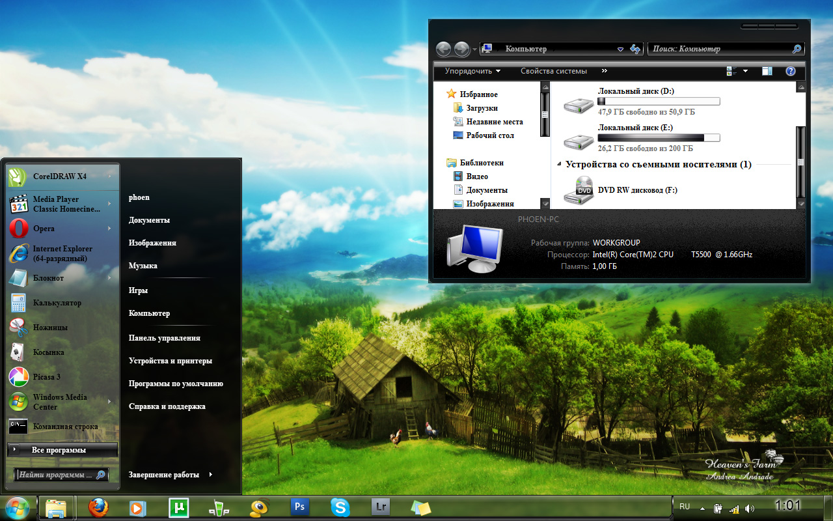Expand Windows Media Center submenu arrow
Screen dimensions: 833x521
click(110, 402)
